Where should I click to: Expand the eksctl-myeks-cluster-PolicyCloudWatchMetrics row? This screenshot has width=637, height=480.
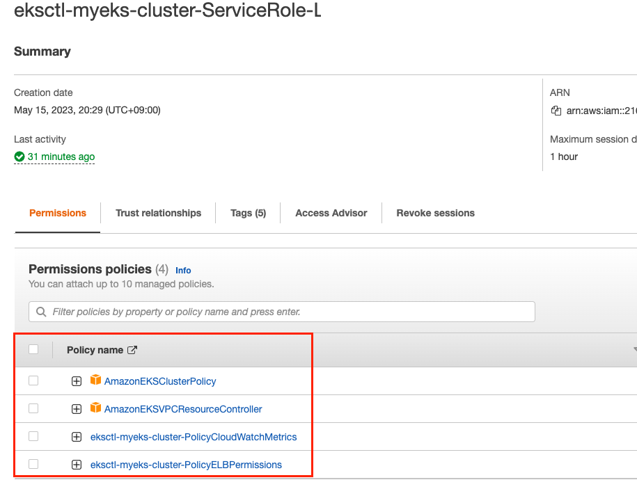coord(77,437)
